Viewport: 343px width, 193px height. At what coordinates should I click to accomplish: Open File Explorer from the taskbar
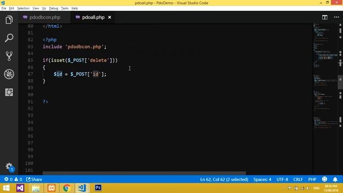(x=36, y=188)
